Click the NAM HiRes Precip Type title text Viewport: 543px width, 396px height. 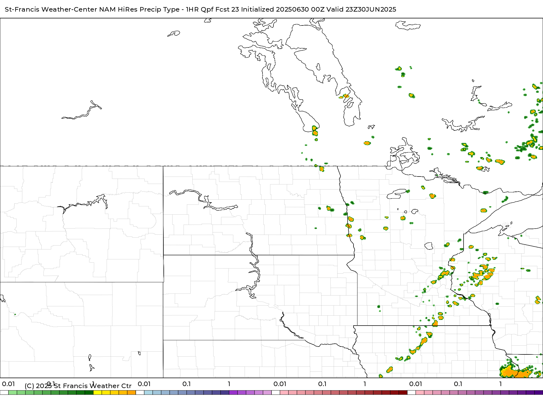pos(201,9)
